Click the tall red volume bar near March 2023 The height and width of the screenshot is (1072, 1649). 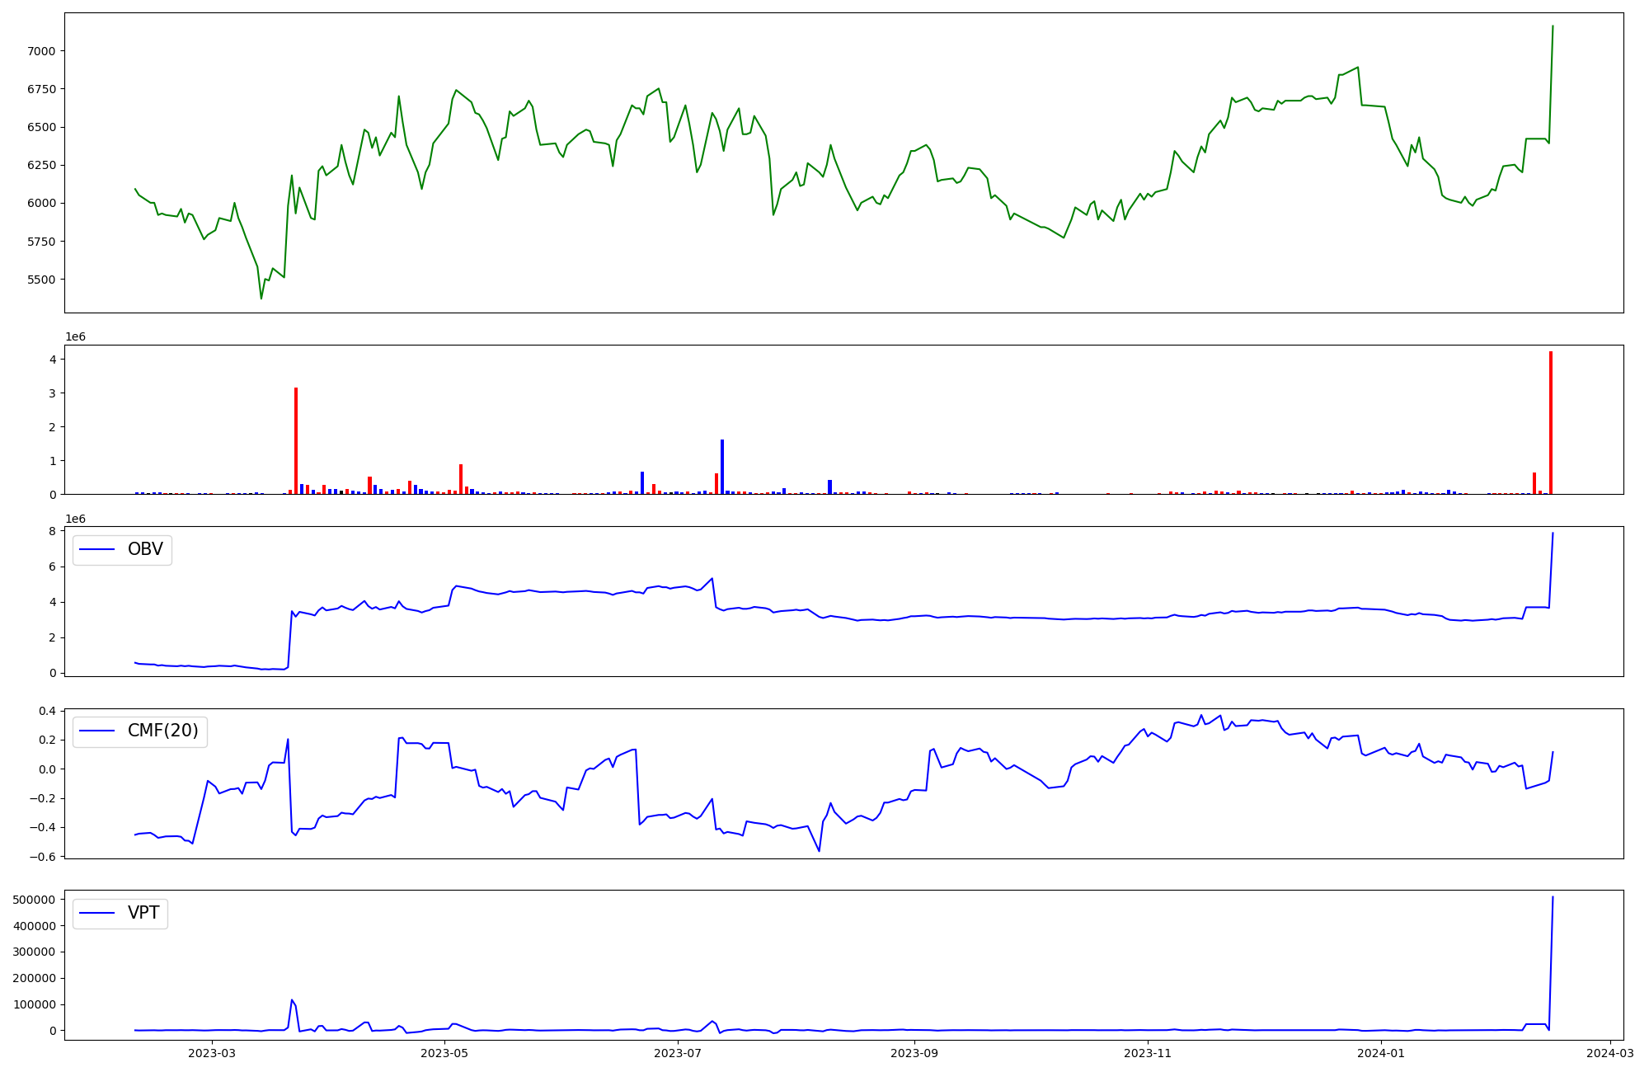coord(296,441)
